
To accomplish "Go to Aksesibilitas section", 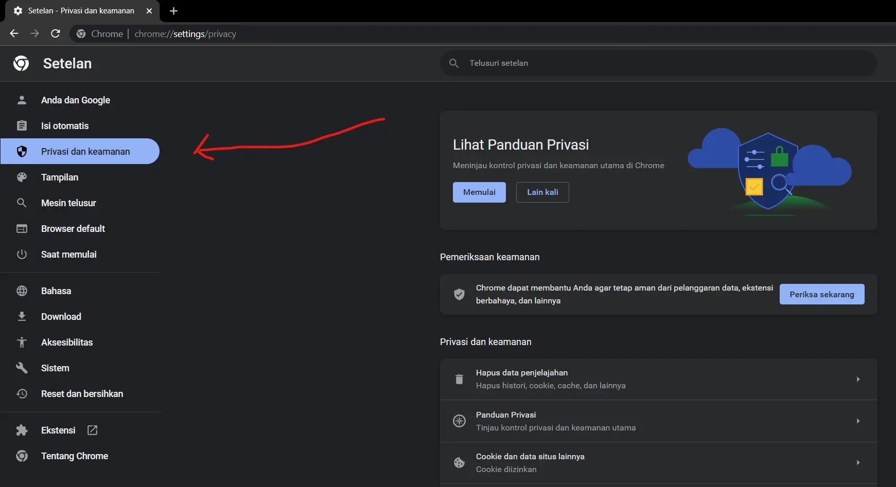I will coord(67,342).
